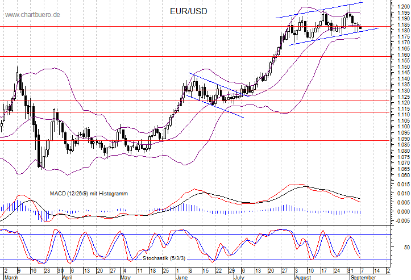This screenshot has width=411, height=280.
Task: Click the MACD (12/26/9) mit Histogramm label
Action: point(89,194)
